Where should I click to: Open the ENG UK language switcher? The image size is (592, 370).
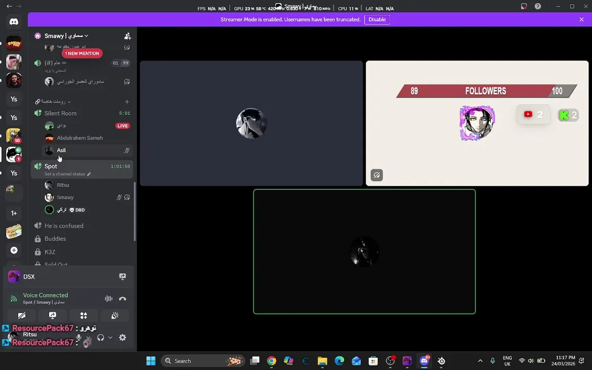(x=507, y=361)
